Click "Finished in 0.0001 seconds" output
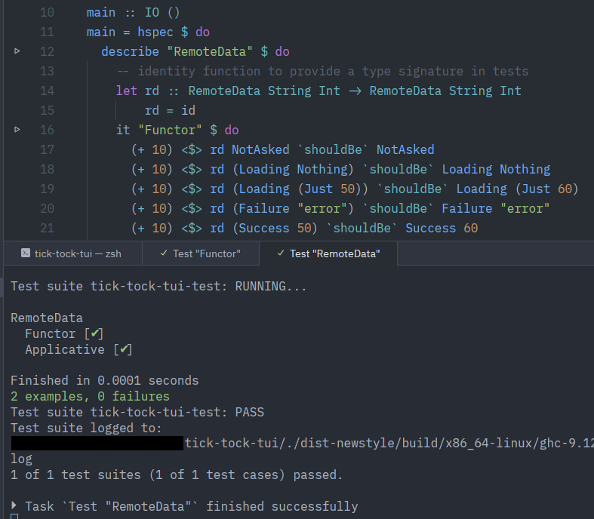The width and height of the screenshot is (594, 519). tap(105, 380)
